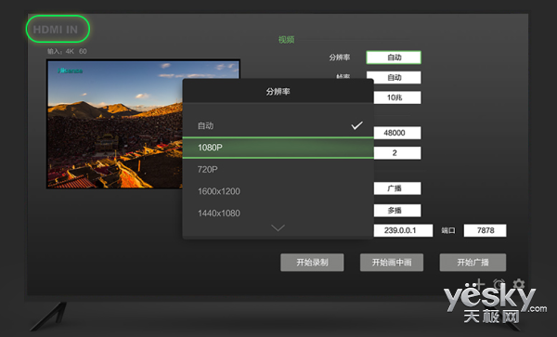557x337 pixels.
Task: Click the down chevron in the resolution list
Action: pos(278,228)
